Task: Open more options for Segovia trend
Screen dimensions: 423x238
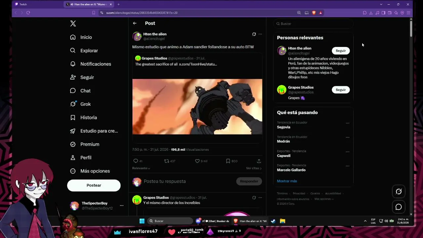Action: tap(347, 123)
